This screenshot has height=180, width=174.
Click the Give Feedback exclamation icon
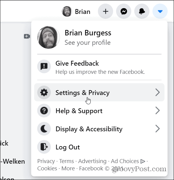click(x=44, y=66)
